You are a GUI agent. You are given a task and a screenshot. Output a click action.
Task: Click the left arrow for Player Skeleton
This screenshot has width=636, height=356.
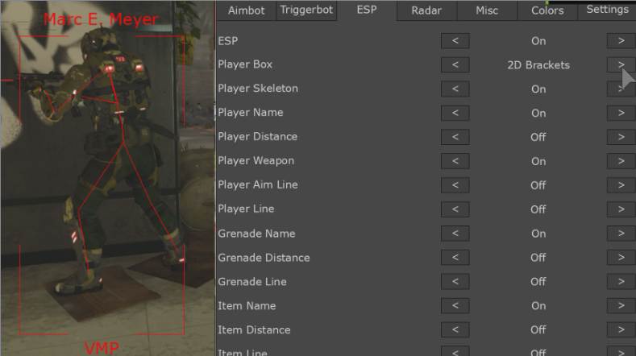click(x=455, y=89)
